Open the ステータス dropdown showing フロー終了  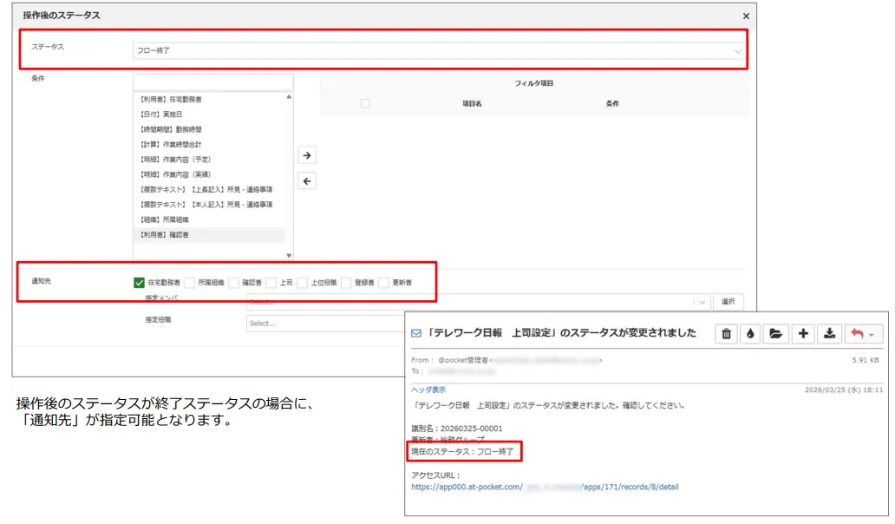click(439, 51)
